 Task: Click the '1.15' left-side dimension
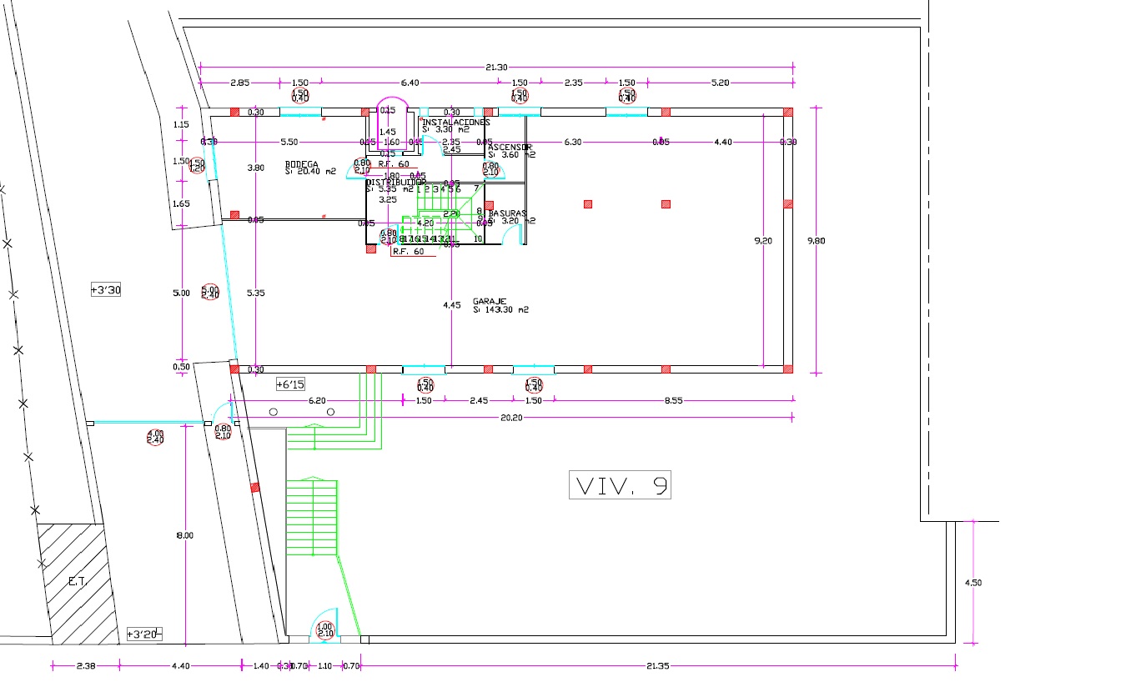(180, 124)
